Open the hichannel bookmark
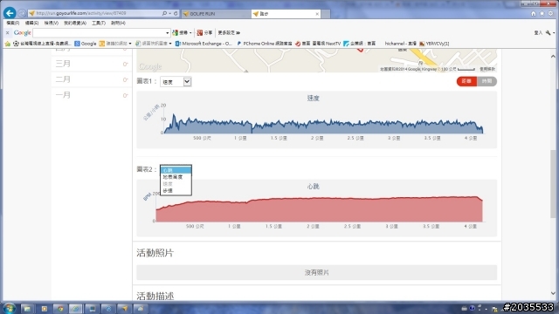The image size is (559, 314). pyautogui.click(x=400, y=44)
